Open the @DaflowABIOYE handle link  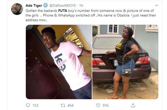pyautogui.click(x=62, y=5)
